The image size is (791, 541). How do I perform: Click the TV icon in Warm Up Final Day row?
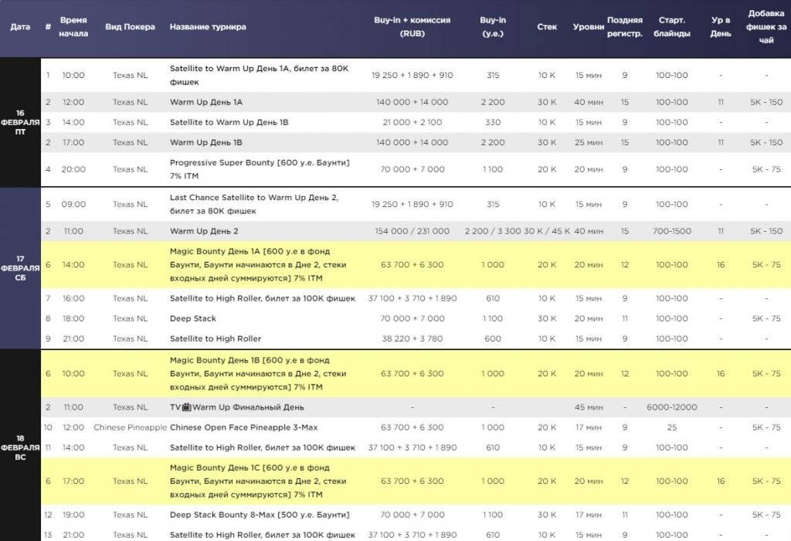click(x=186, y=407)
